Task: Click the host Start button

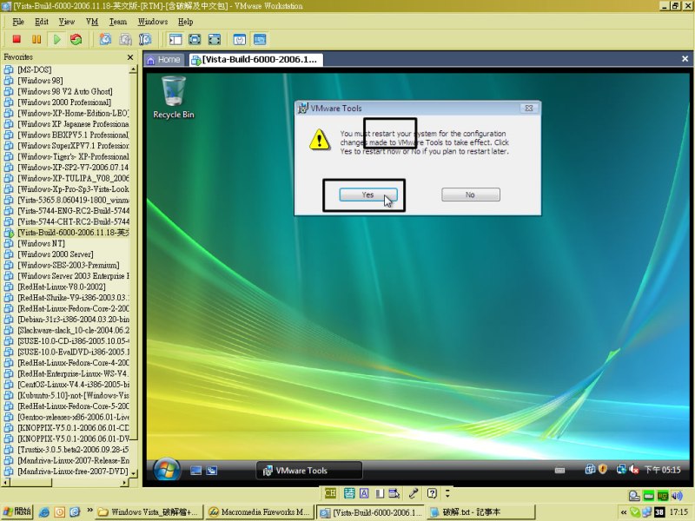Action: [17, 511]
